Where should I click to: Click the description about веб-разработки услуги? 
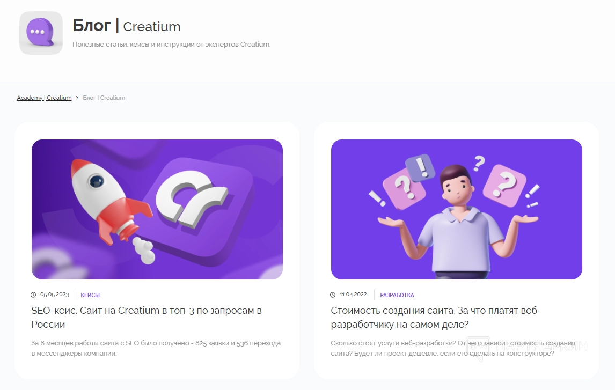point(452,348)
